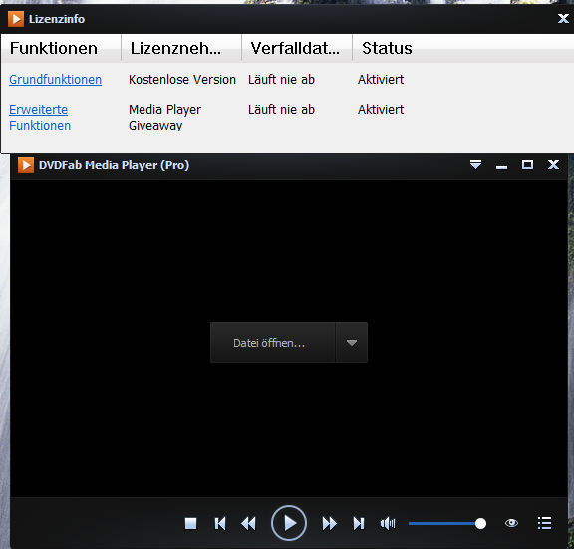Open the Grundfunktionen link
The height and width of the screenshot is (549, 574).
point(55,80)
